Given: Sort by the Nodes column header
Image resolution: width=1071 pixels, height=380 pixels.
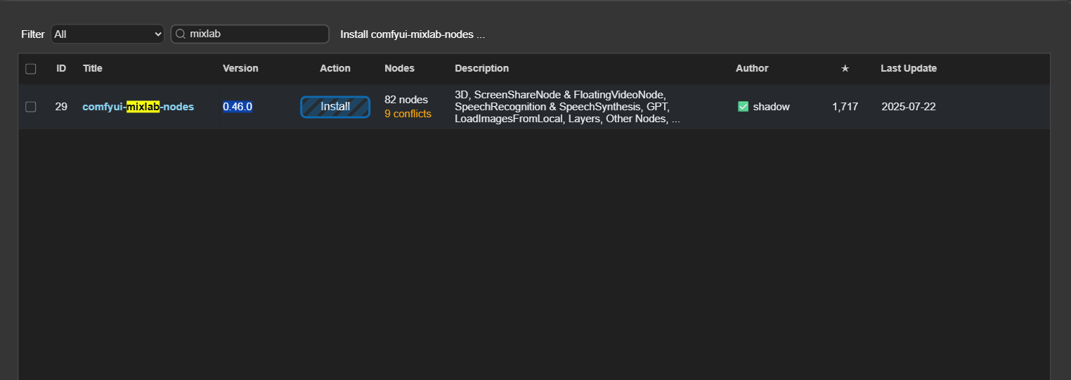Looking at the screenshot, I should click(x=399, y=69).
